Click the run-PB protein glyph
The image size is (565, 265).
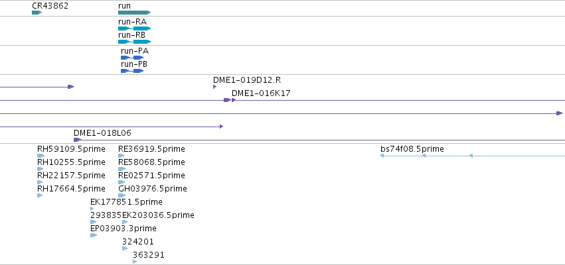[x=132, y=71]
